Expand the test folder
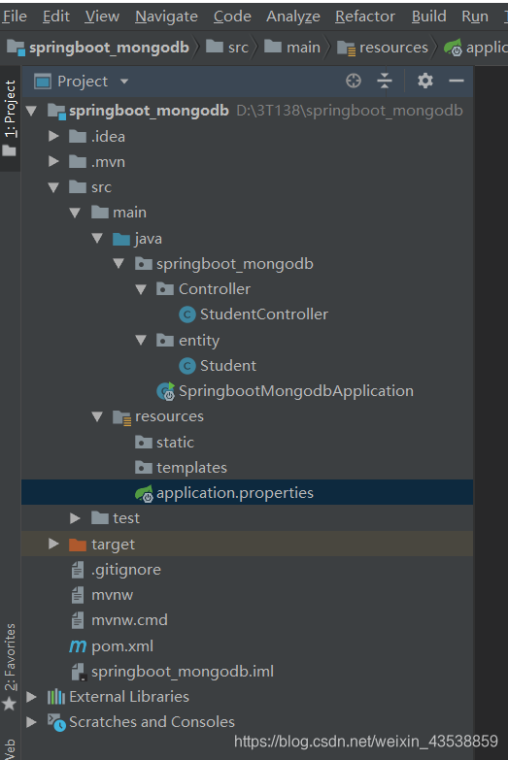This screenshot has width=508, height=760. click(x=75, y=518)
